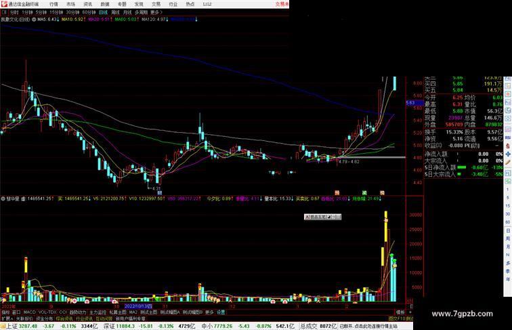Open the 行业资讯 tab
Image resolution: width=512 pixels, height=330 pixels.
[x=84, y=318]
